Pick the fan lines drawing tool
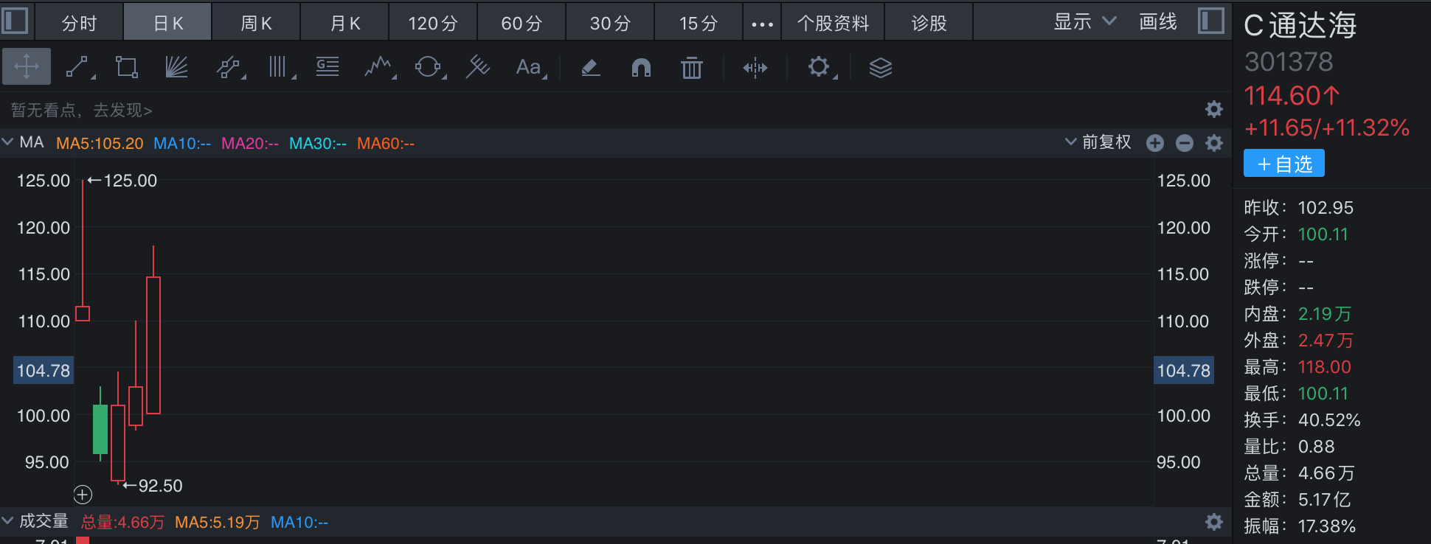 (176, 68)
